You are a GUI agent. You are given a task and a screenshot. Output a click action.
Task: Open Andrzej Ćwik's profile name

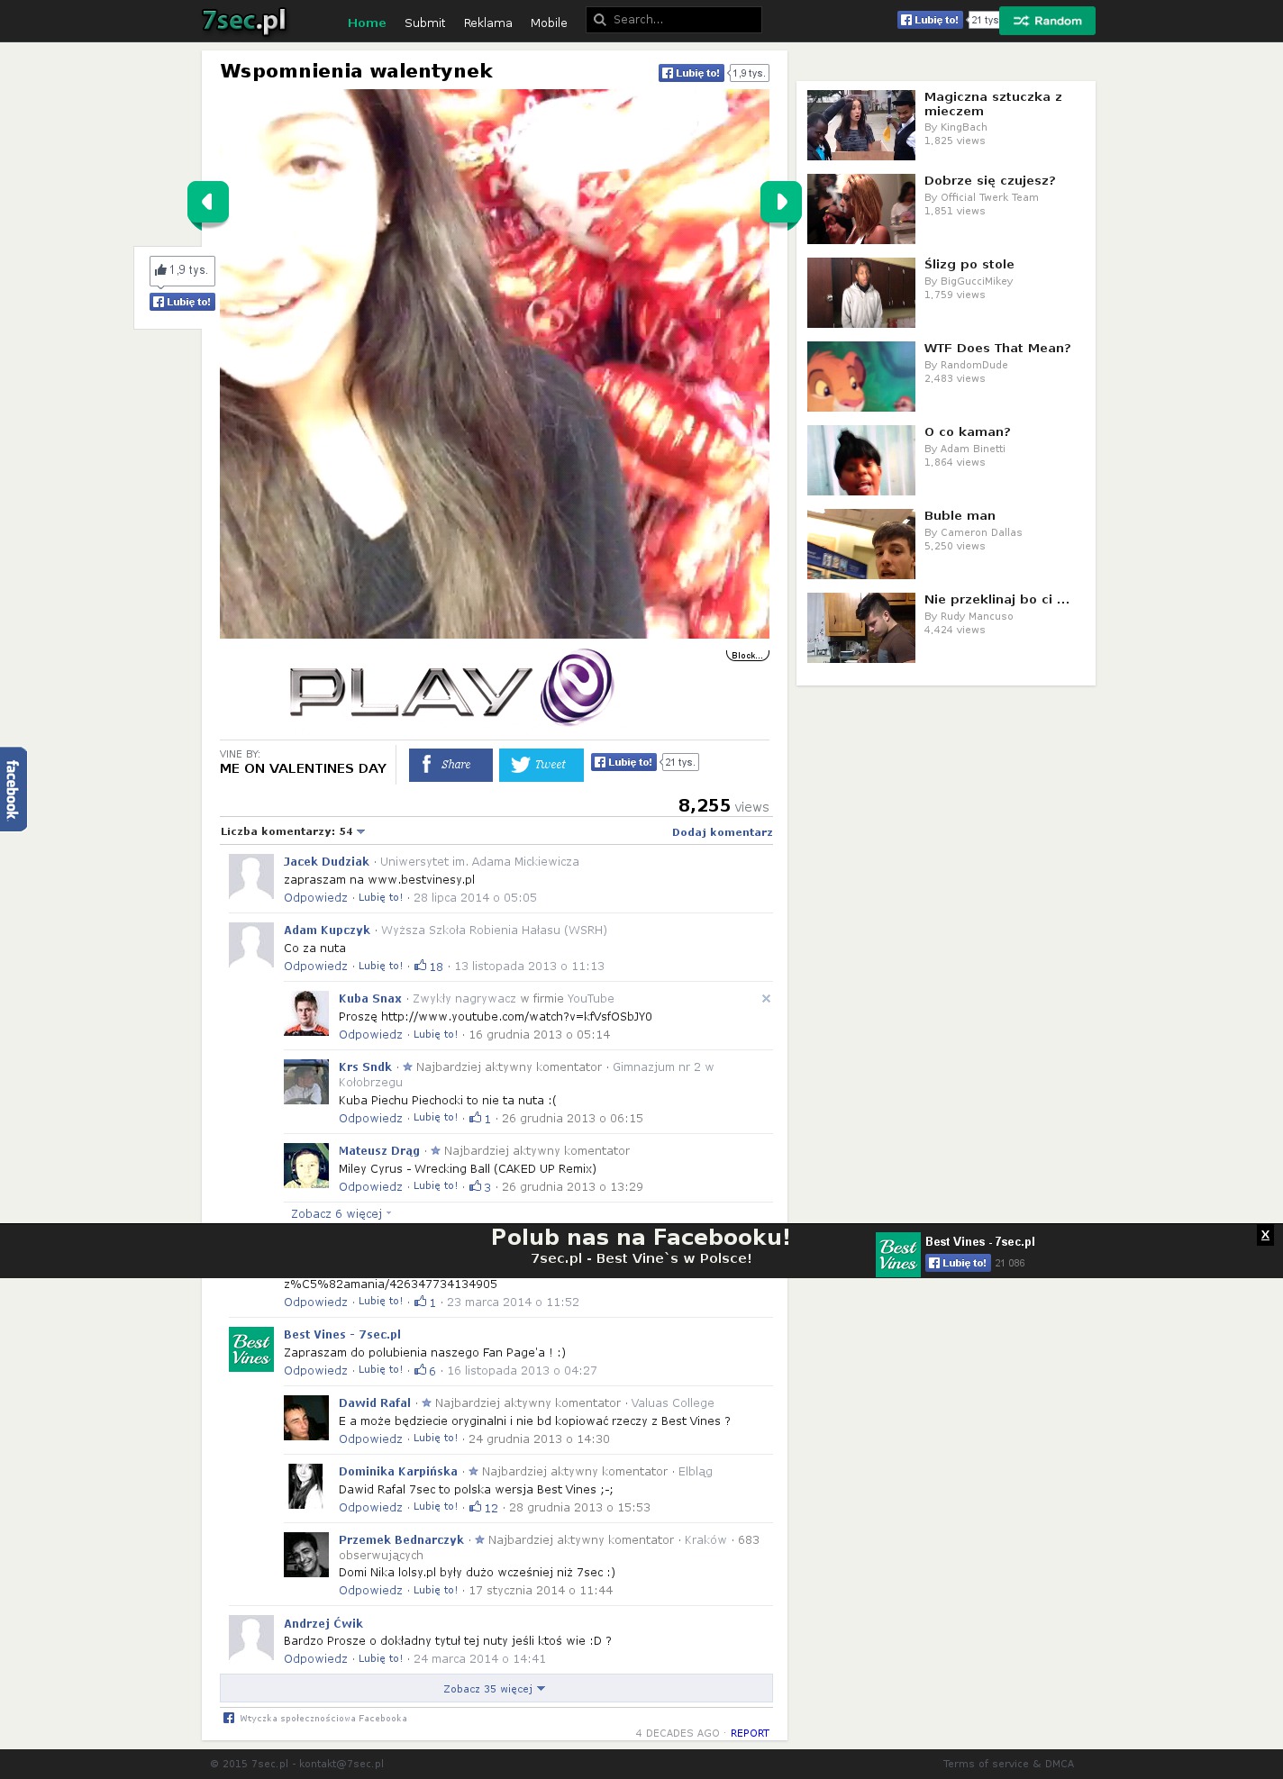tap(323, 1623)
